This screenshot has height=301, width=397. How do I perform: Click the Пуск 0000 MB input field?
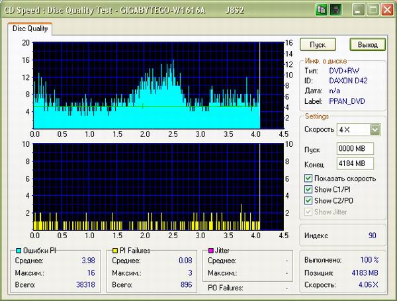[355, 148]
